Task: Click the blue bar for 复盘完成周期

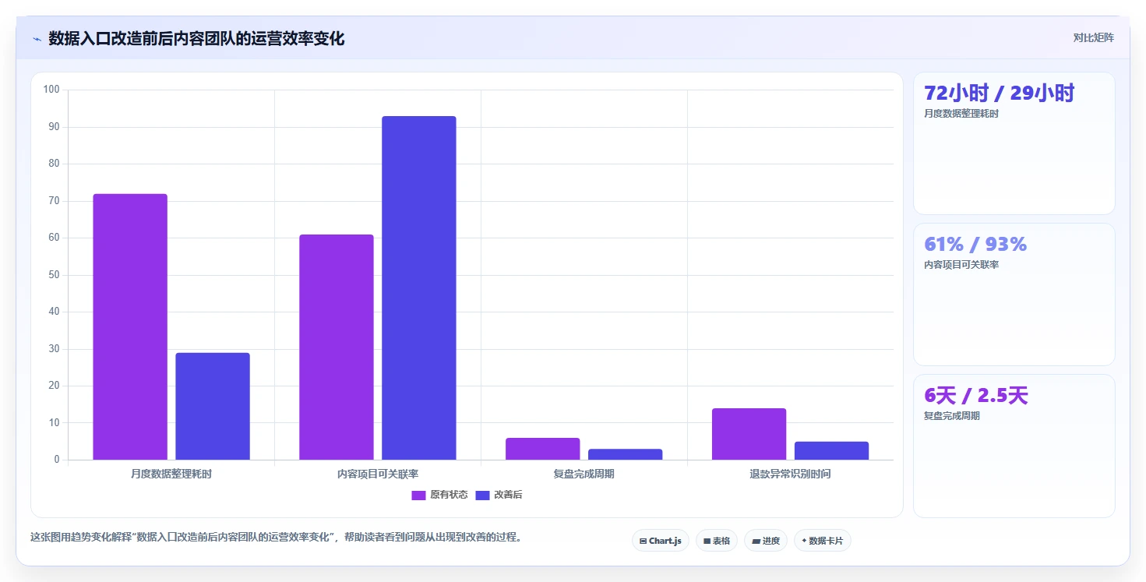Action: coord(626,454)
